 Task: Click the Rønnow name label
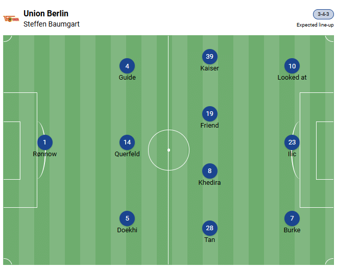click(45, 154)
